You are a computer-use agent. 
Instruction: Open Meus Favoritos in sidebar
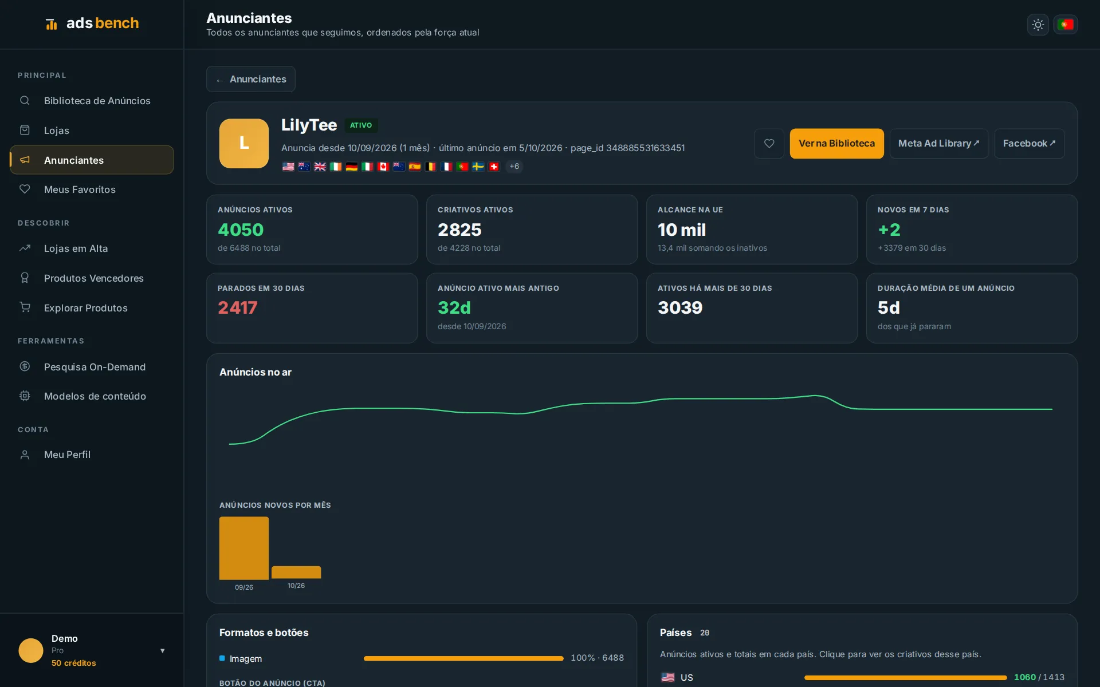click(x=92, y=189)
